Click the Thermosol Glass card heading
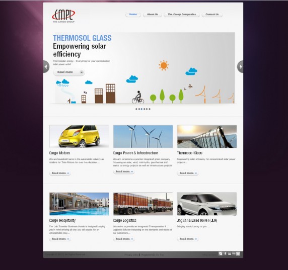This screenshot has width=288, height=270. (189, 153)
